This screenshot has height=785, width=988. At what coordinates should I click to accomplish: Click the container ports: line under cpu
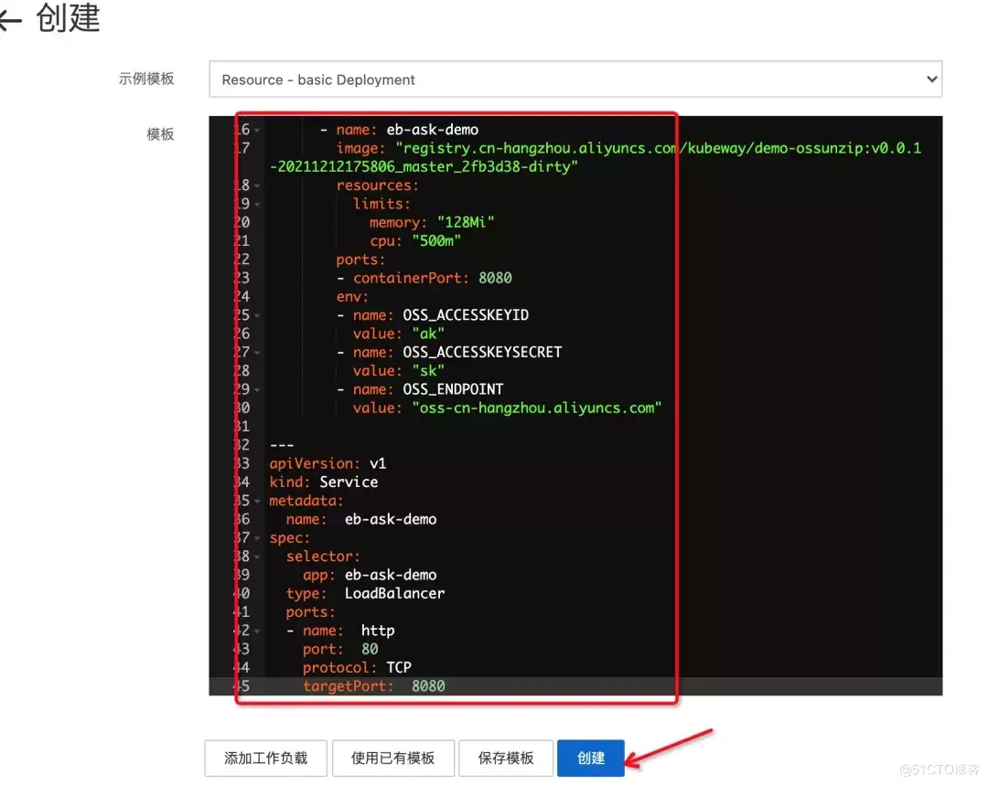pyautogui.click(x=360, y=260)
